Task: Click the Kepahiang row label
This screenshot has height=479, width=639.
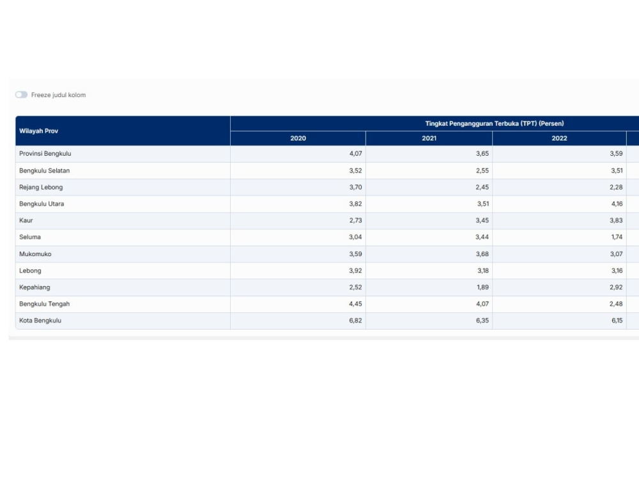Action: coord(35,287)
